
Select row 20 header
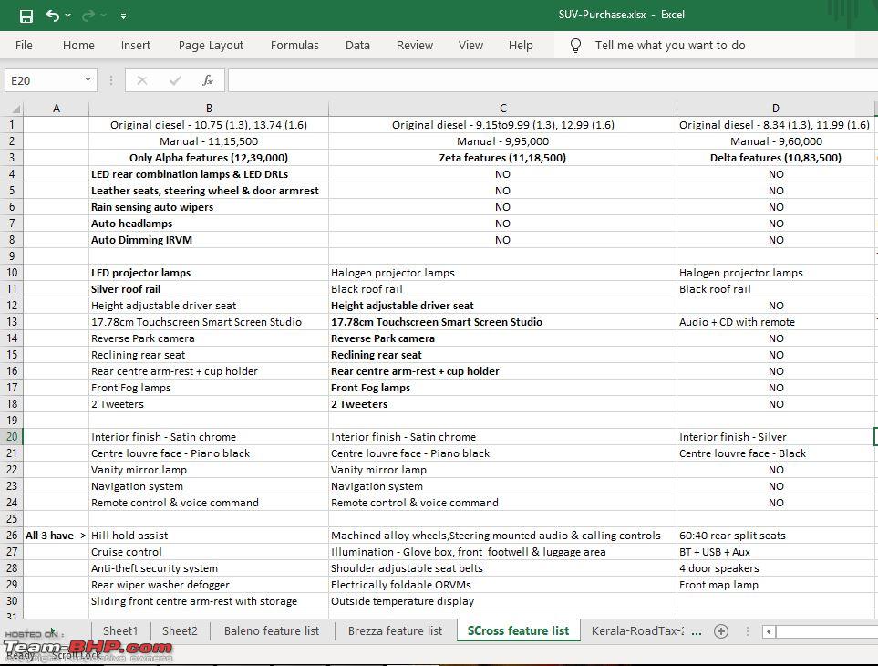[12, 437]
